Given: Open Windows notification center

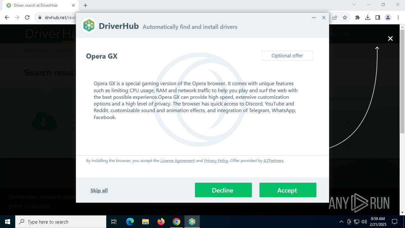Looking at the screenshot, I should coord(395,222).
